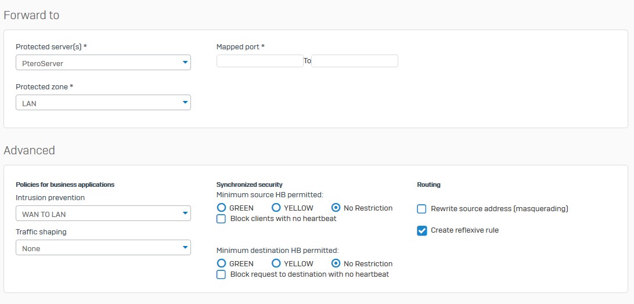Choose No Restriction for minimum destination HB
Image resolution: width=634 pixels, height=304 pixels.
pos(336,263)
